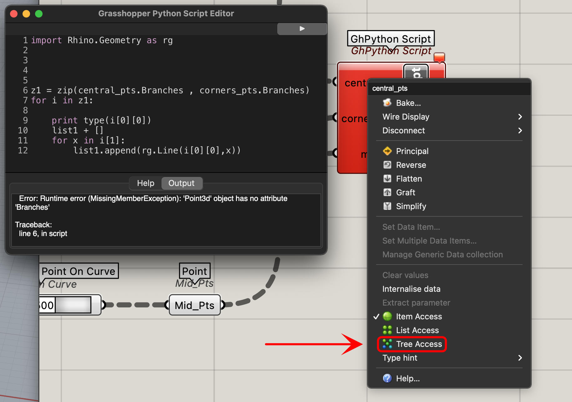The width and height of the screenshot is (572, 402).
Task: Open Help... entry in context menu
Action: [449, 378]
